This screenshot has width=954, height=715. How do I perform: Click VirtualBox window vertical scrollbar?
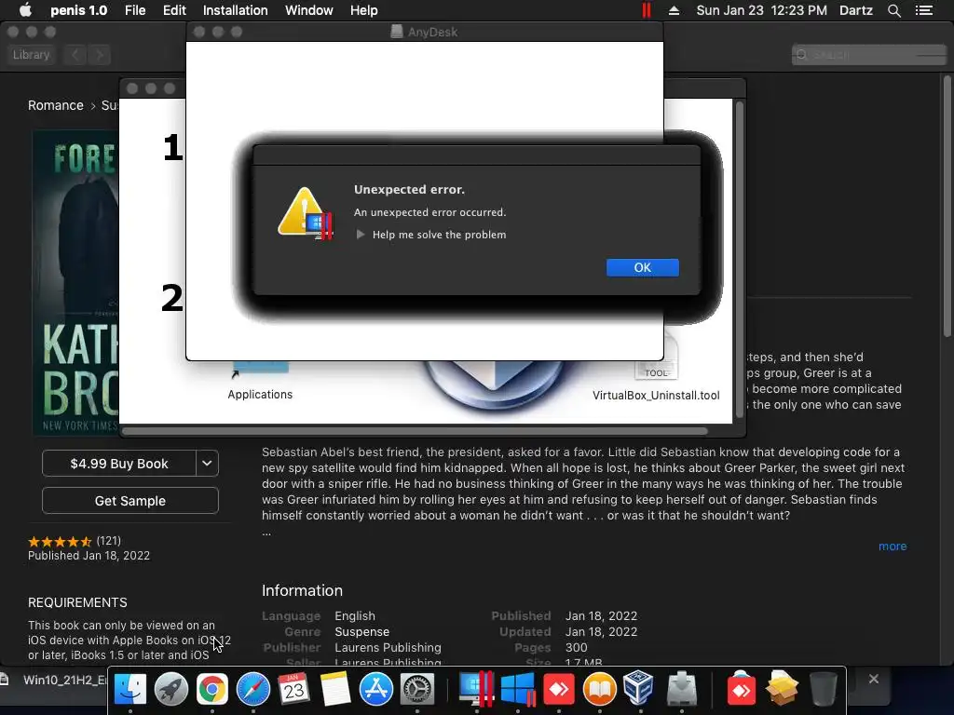pos(739,260)
